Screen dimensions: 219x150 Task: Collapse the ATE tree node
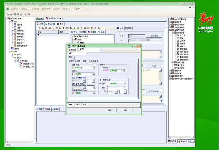(x=9, y=21)
